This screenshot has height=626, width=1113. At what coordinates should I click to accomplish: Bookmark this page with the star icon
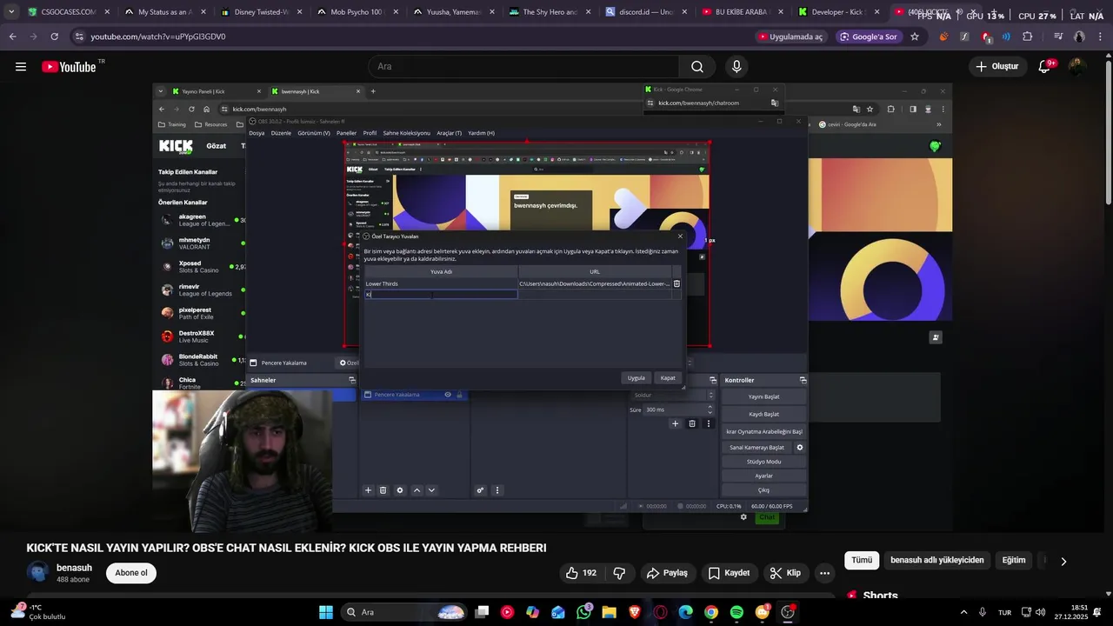coord(915,37)
